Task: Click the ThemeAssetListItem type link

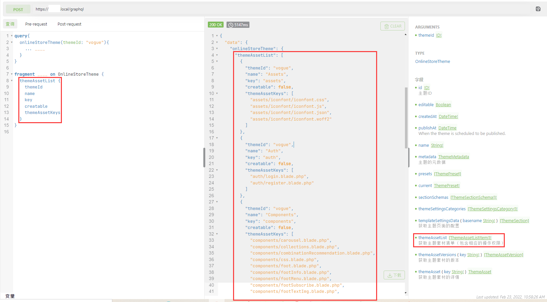Action: pos(470,238)
